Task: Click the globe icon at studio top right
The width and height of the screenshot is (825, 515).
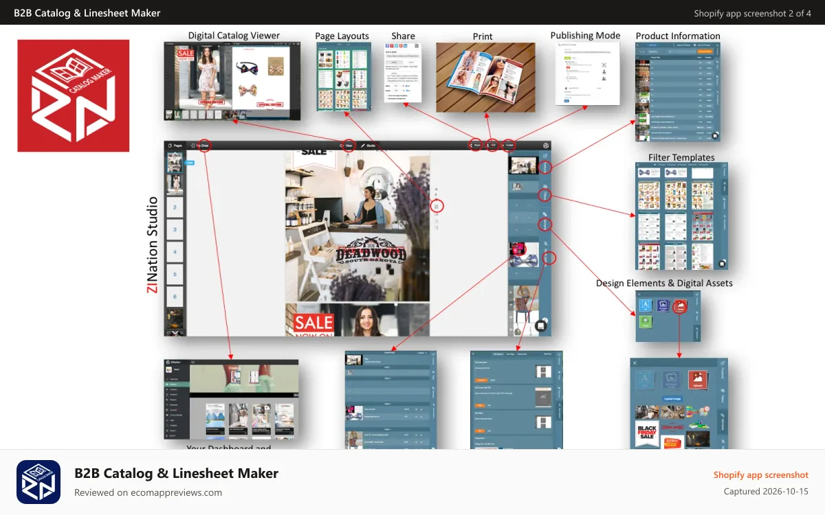Action: click(x=545, y=146)
